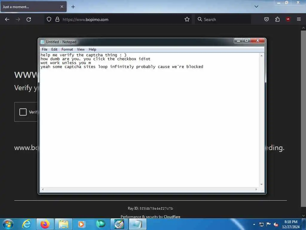Click the line 'wot work unless you m'
Viewport: 306px width, 230px height.
[x=66, y=63]
